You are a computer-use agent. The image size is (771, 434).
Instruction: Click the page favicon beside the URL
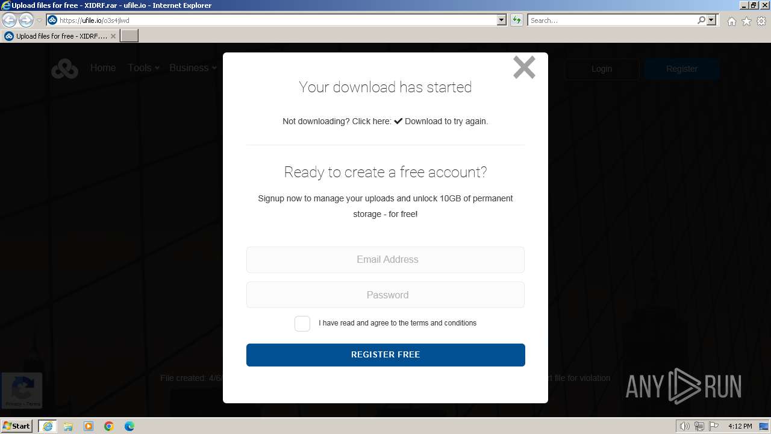[52, 20]
